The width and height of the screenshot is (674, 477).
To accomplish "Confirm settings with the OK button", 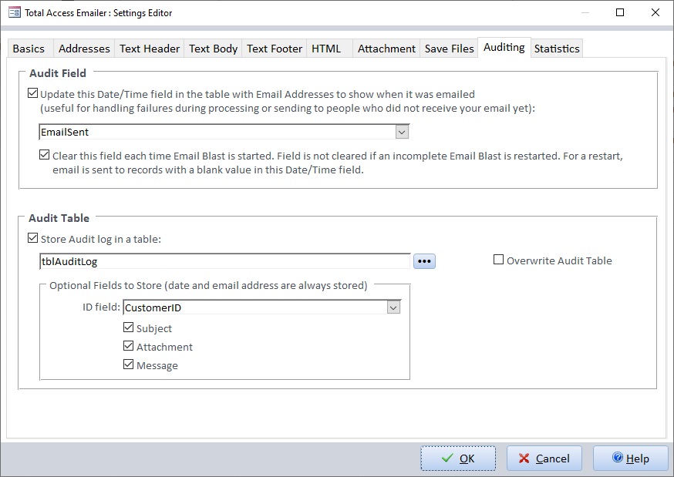I will (x=458, y=459).
